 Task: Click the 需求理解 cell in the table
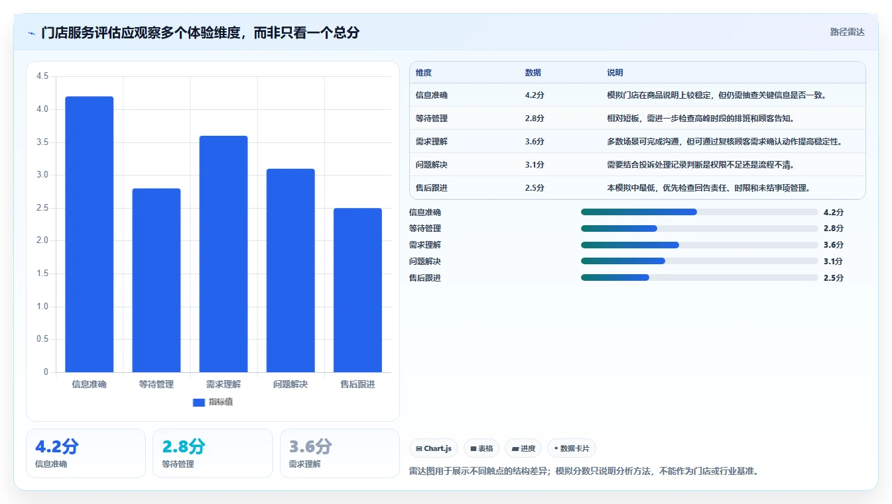(432, 141)
